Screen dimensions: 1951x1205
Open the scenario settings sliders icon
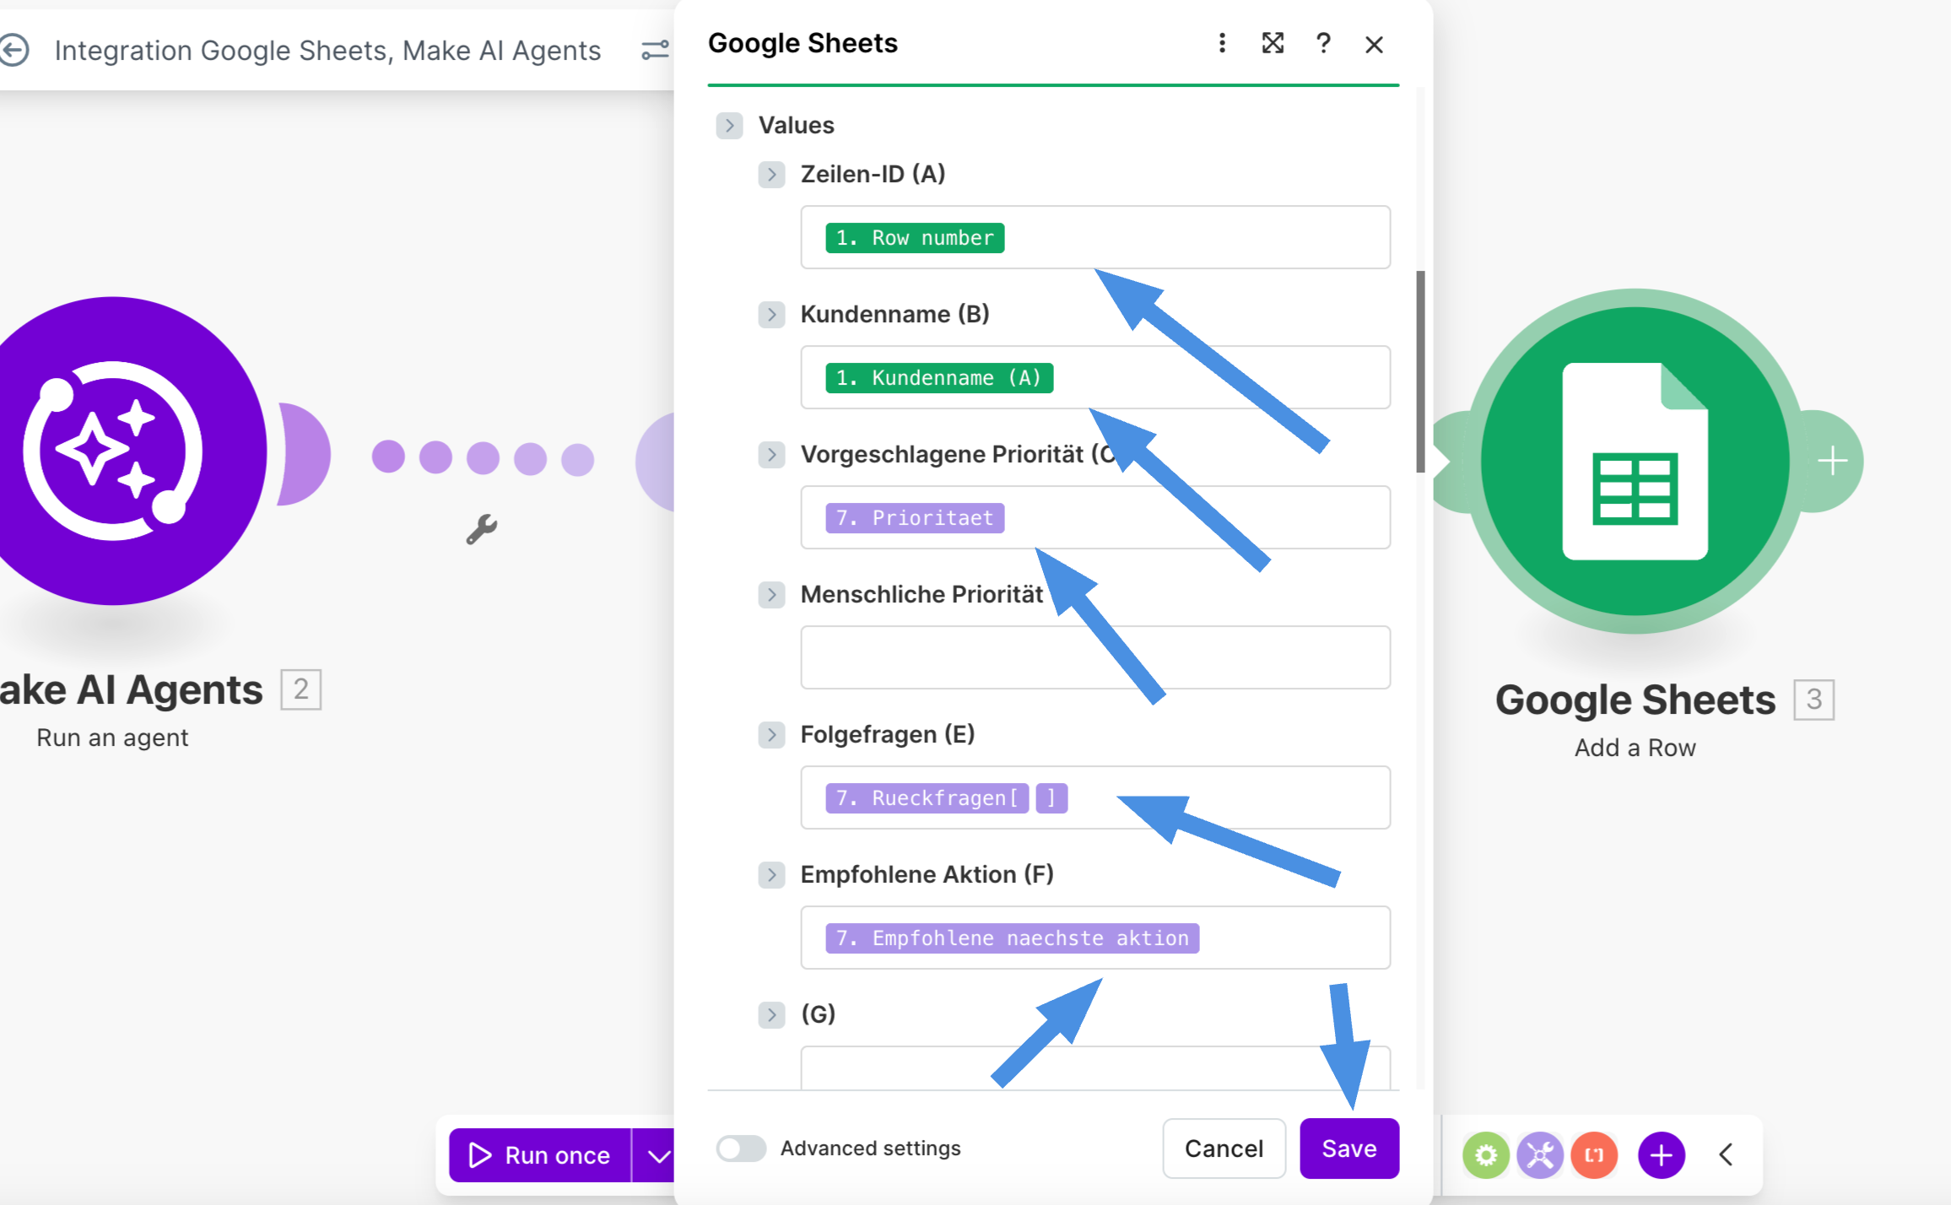point(655,50)
